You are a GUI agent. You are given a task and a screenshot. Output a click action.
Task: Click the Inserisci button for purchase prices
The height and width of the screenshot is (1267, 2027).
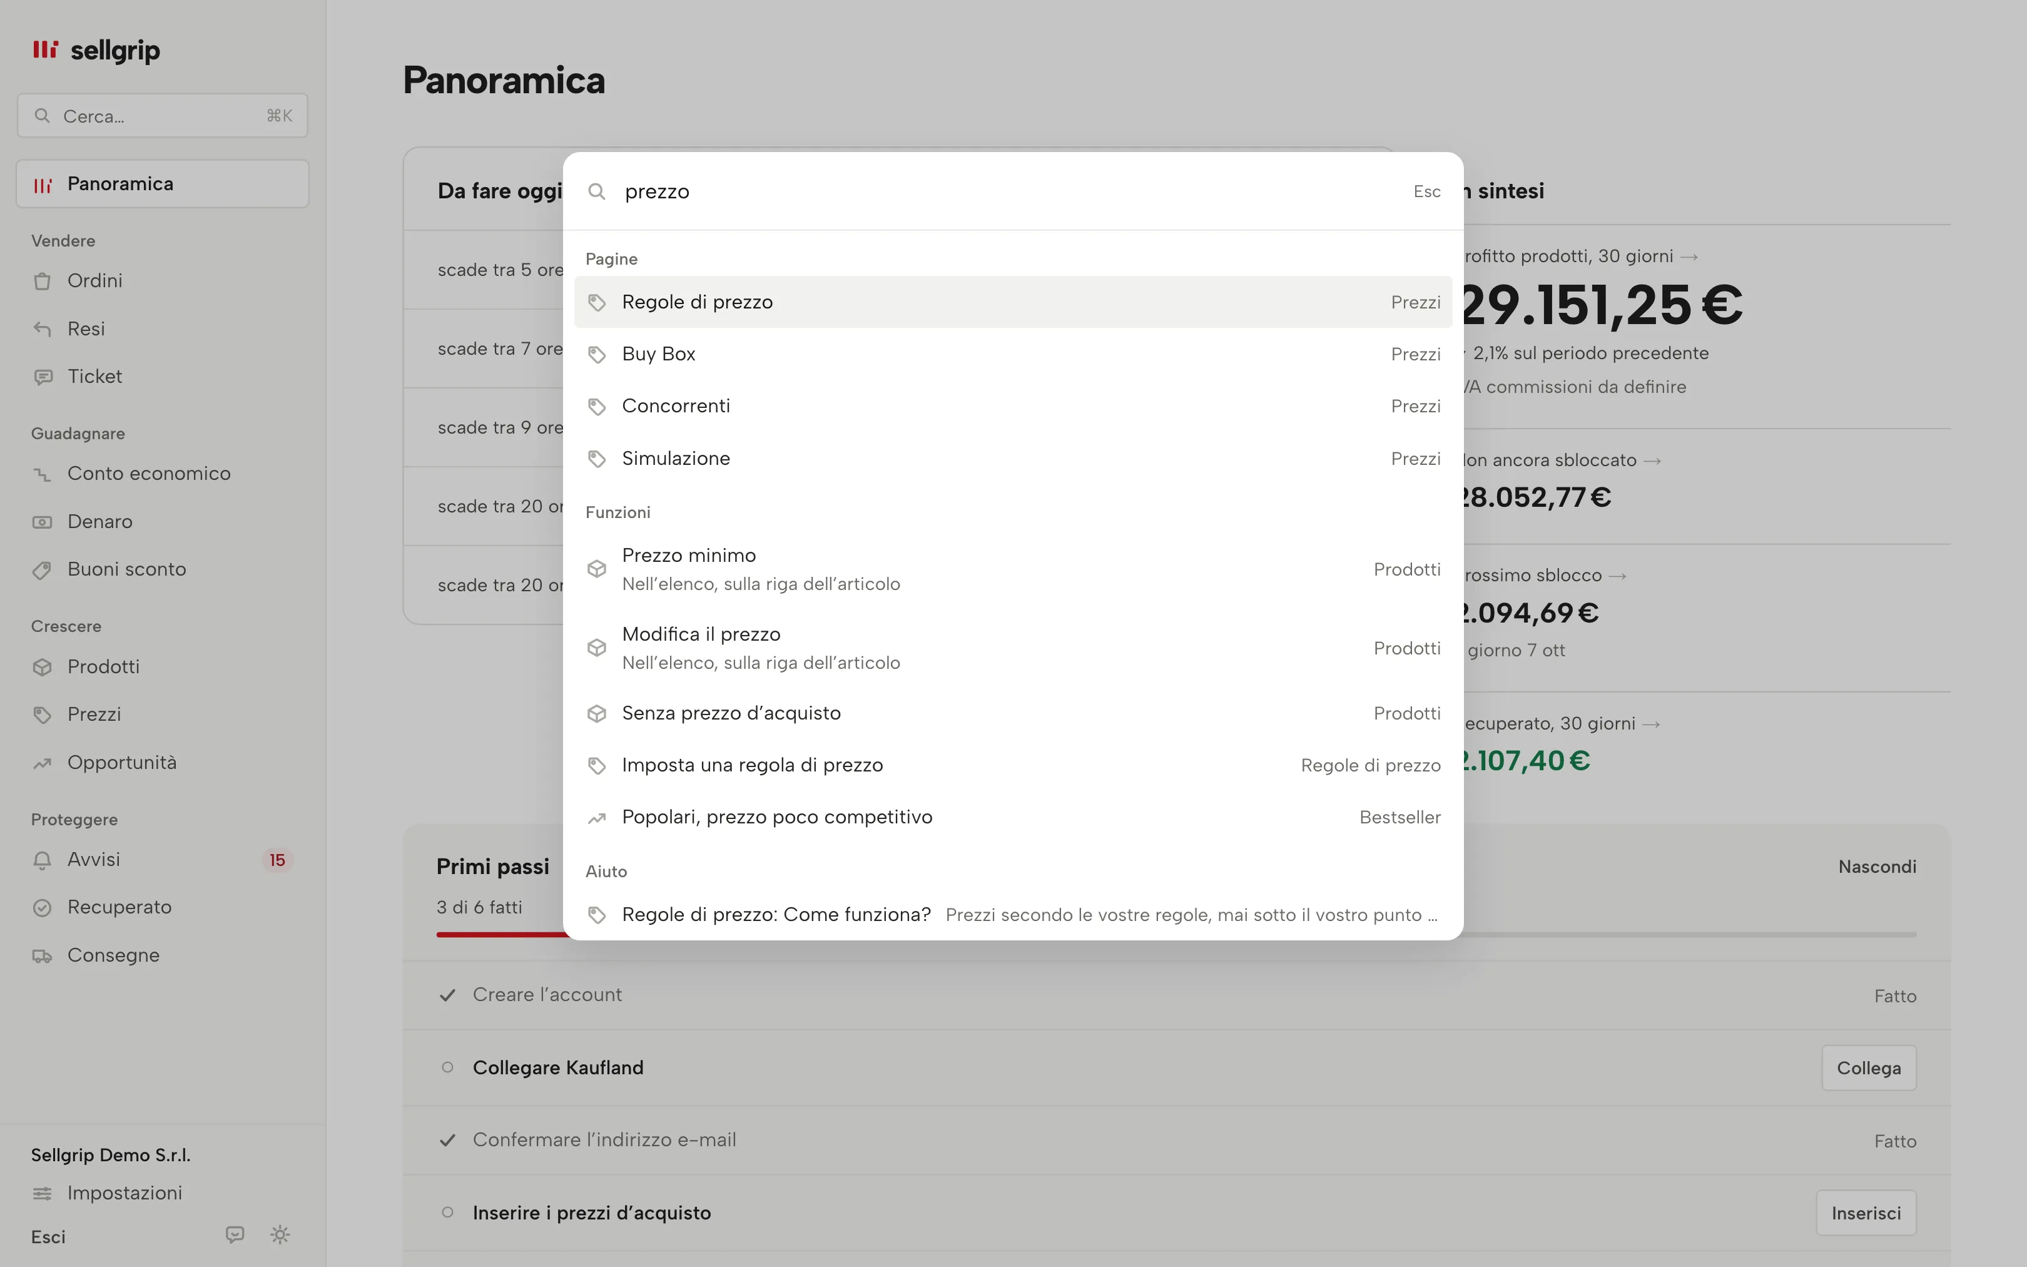(1866, 1213)
